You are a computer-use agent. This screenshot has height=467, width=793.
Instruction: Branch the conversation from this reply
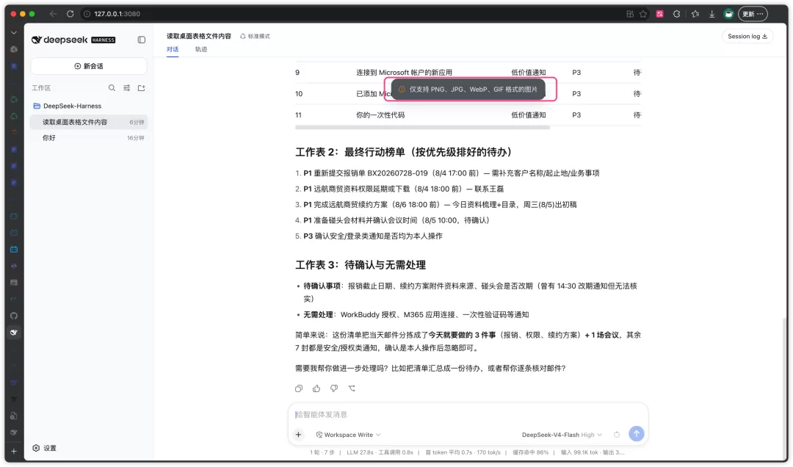point(352,389)
